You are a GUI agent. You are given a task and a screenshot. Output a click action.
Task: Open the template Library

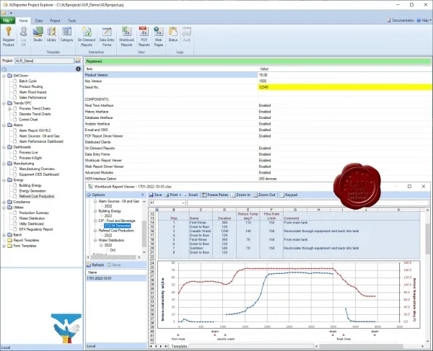click(51, 35)
